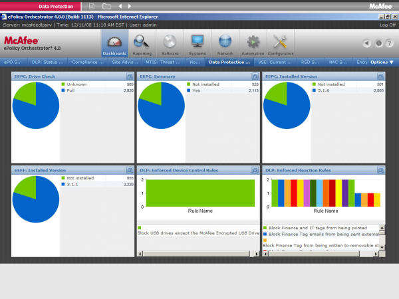399x299 pixels.
Task: Maximize the EEPC: Summary panel
Action: point(255,76)
